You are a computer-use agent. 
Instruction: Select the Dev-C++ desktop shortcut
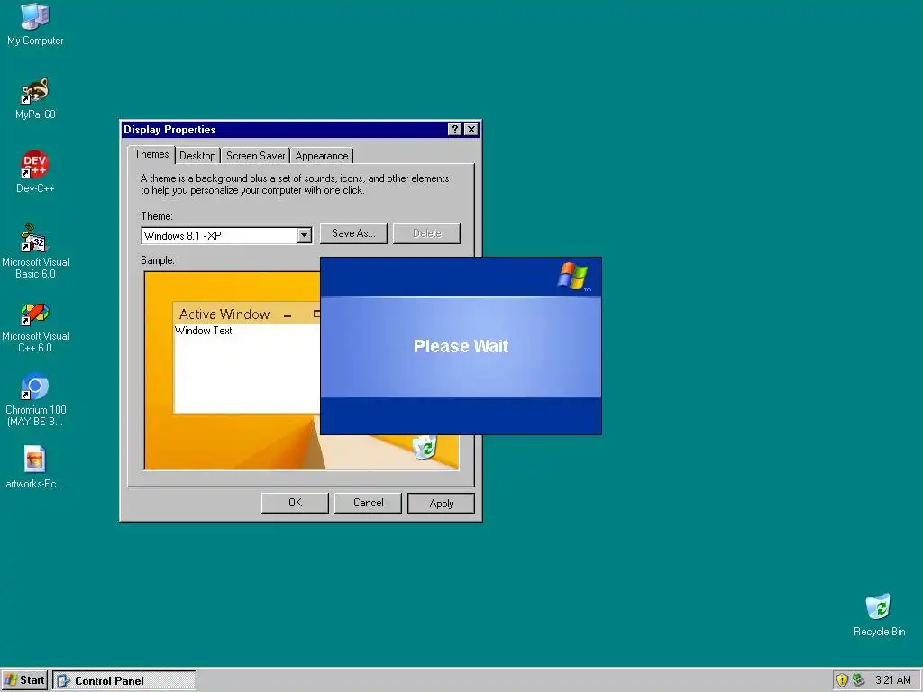(35, 172)
